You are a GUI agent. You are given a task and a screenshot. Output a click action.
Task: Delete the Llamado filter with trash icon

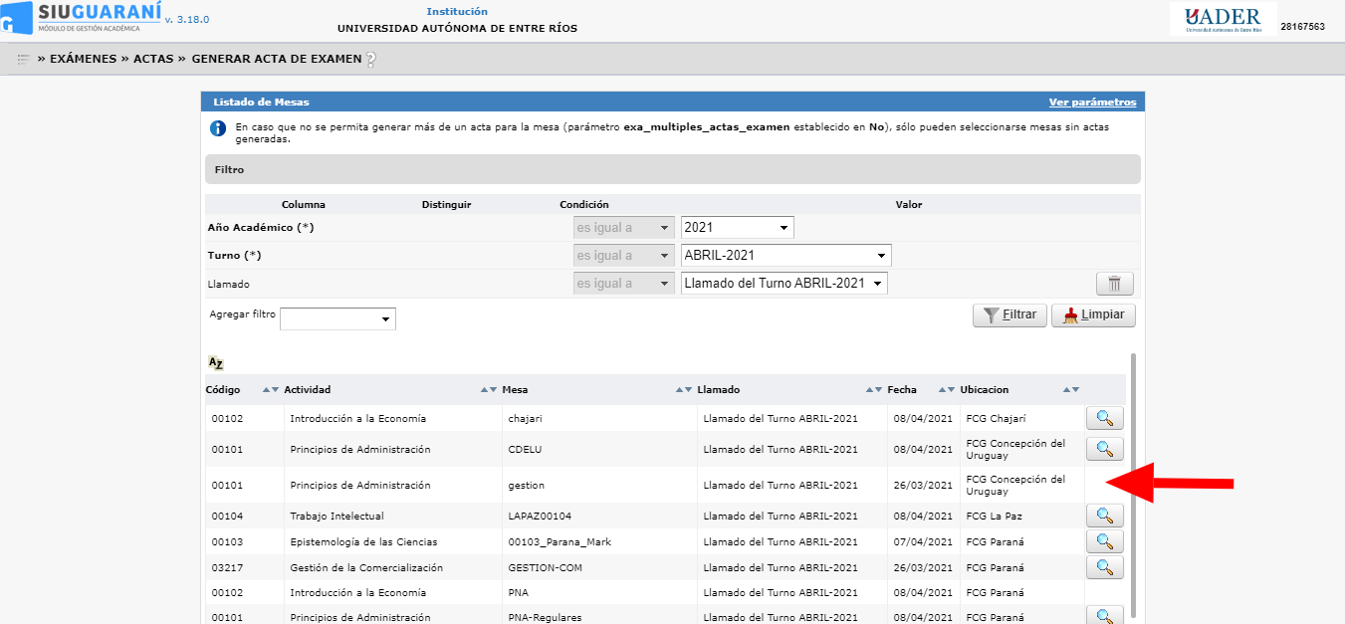(1114, 284)
